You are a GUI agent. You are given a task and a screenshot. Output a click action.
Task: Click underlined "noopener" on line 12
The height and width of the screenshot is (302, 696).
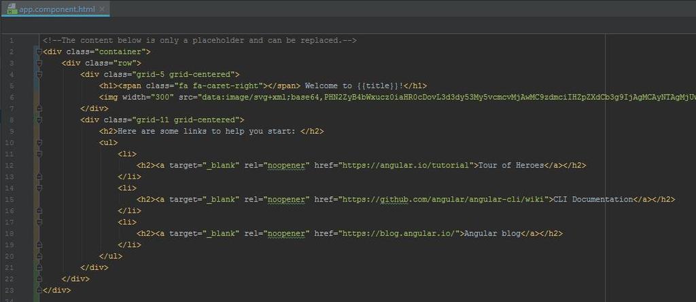(x=287, y=165)
